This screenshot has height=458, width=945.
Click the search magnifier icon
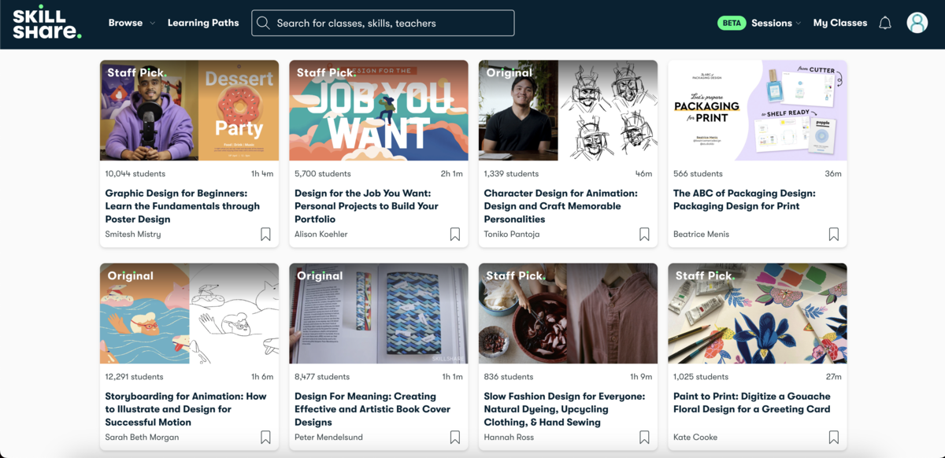click(x=264, y=23)
